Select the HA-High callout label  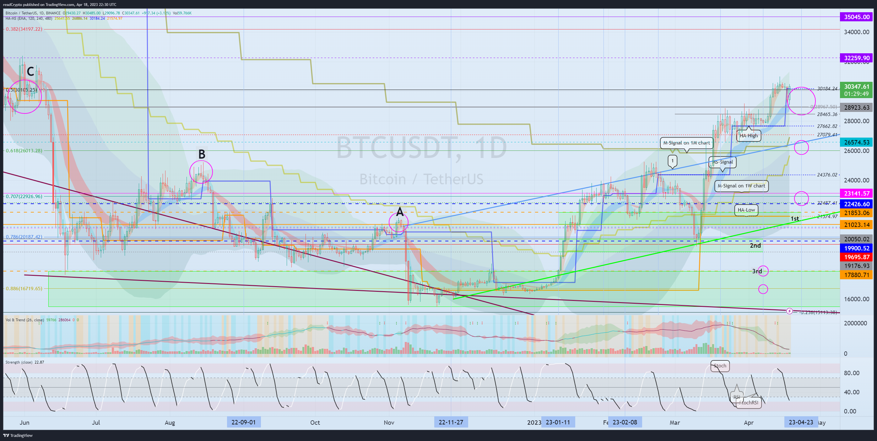click(749, 136)
